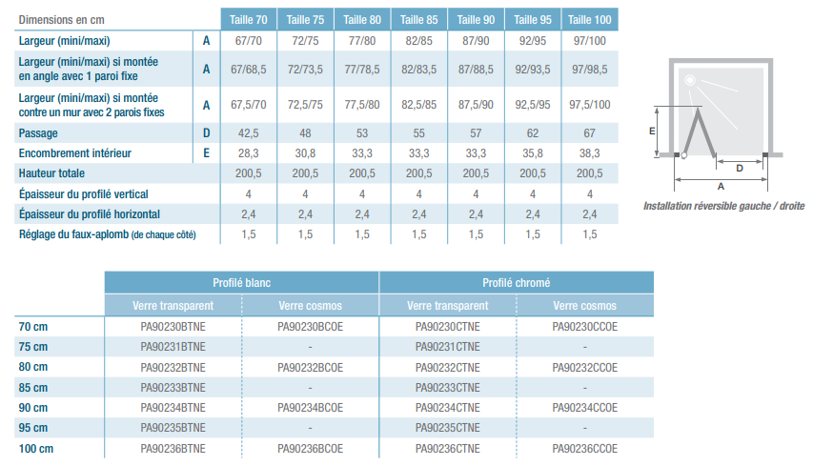The height and width of the screenshot is (466, 813).
Task: Click value 67,5/70 in the table
Action: [249, 105]
